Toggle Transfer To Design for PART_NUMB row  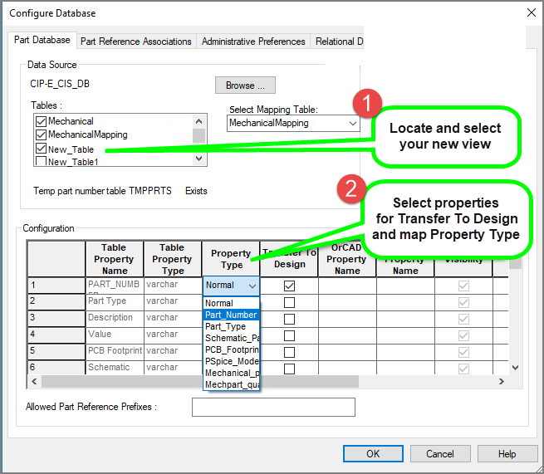tap(289, 286)
